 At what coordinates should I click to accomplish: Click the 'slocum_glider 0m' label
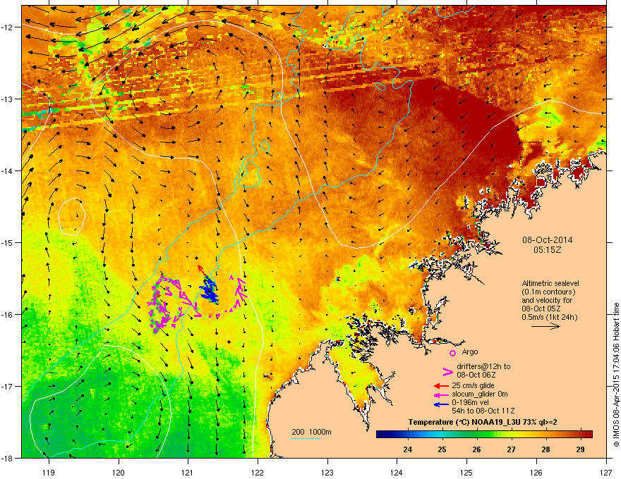click(480, 394)
